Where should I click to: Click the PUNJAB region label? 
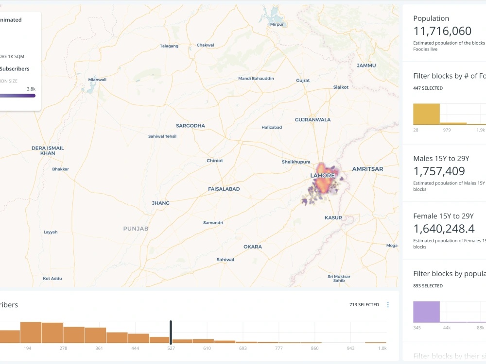tap(136, 229)
